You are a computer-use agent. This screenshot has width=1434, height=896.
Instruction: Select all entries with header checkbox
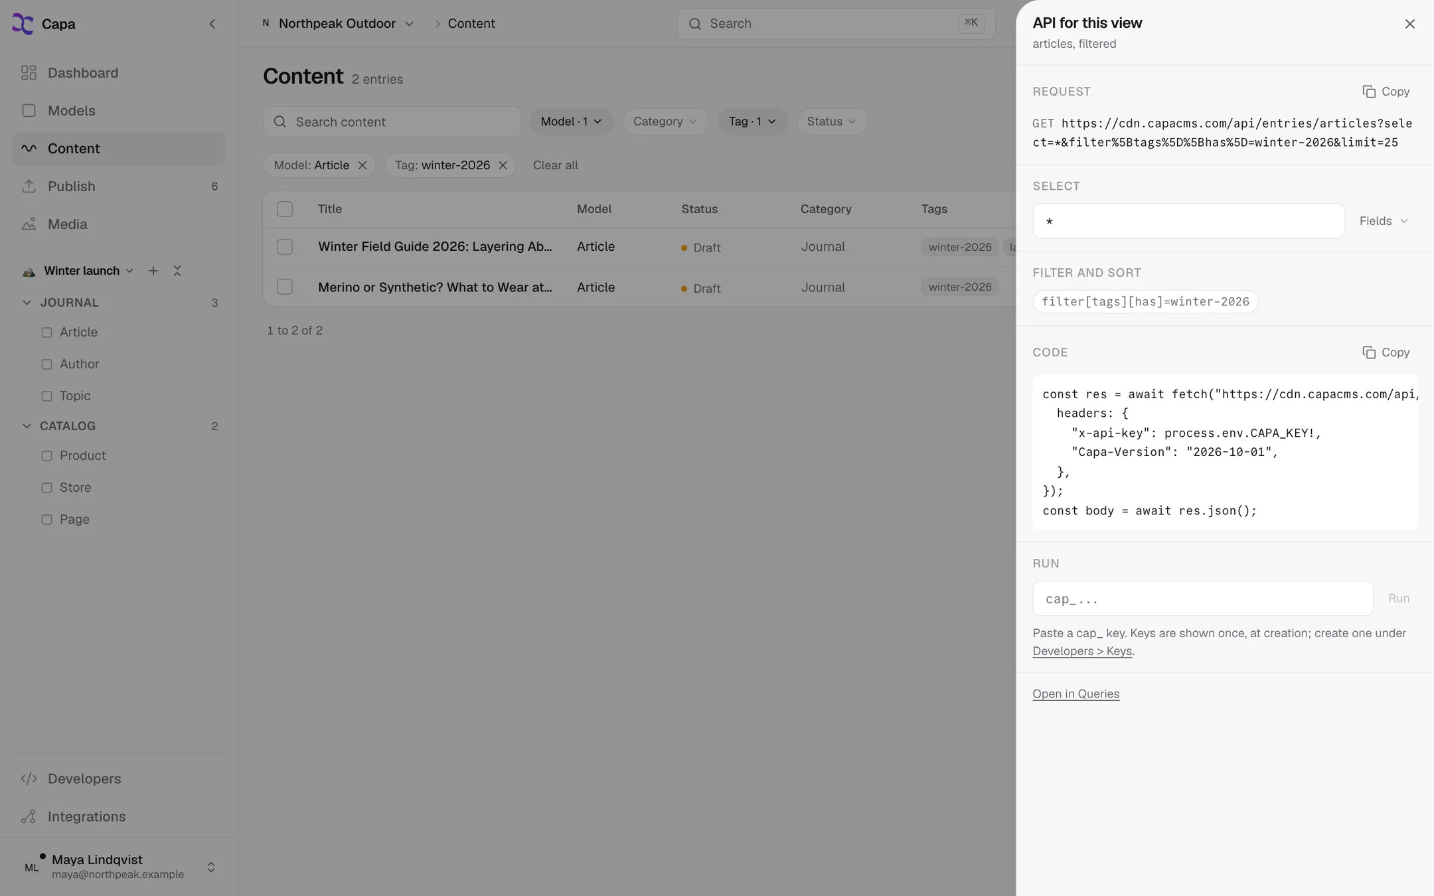click(285, 209)
